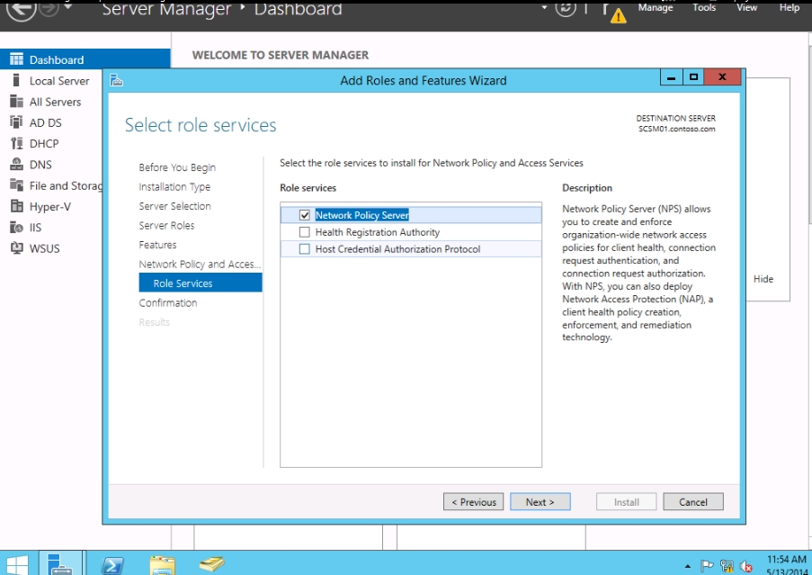
Task: Click the Dashboard icon in the sidebar
Action: click(x=15, y=59)
